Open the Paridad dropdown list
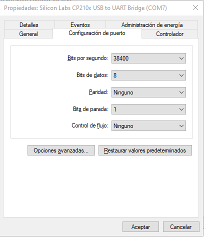The width and height of the screenshot is (204, 237). tap(148, 92)
